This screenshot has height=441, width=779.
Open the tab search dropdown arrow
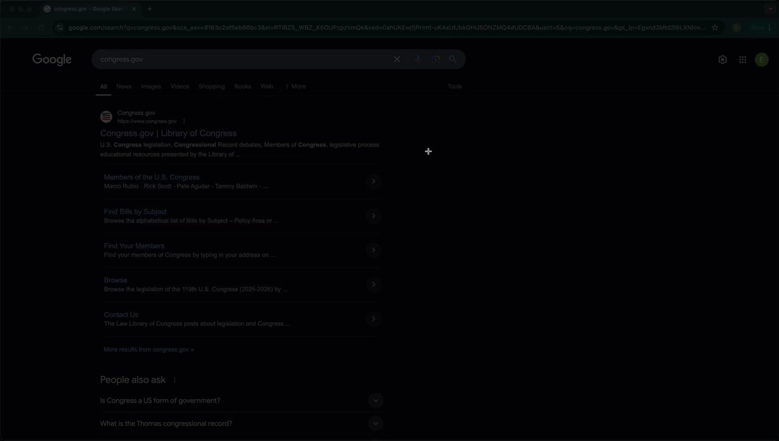[770, 9]
